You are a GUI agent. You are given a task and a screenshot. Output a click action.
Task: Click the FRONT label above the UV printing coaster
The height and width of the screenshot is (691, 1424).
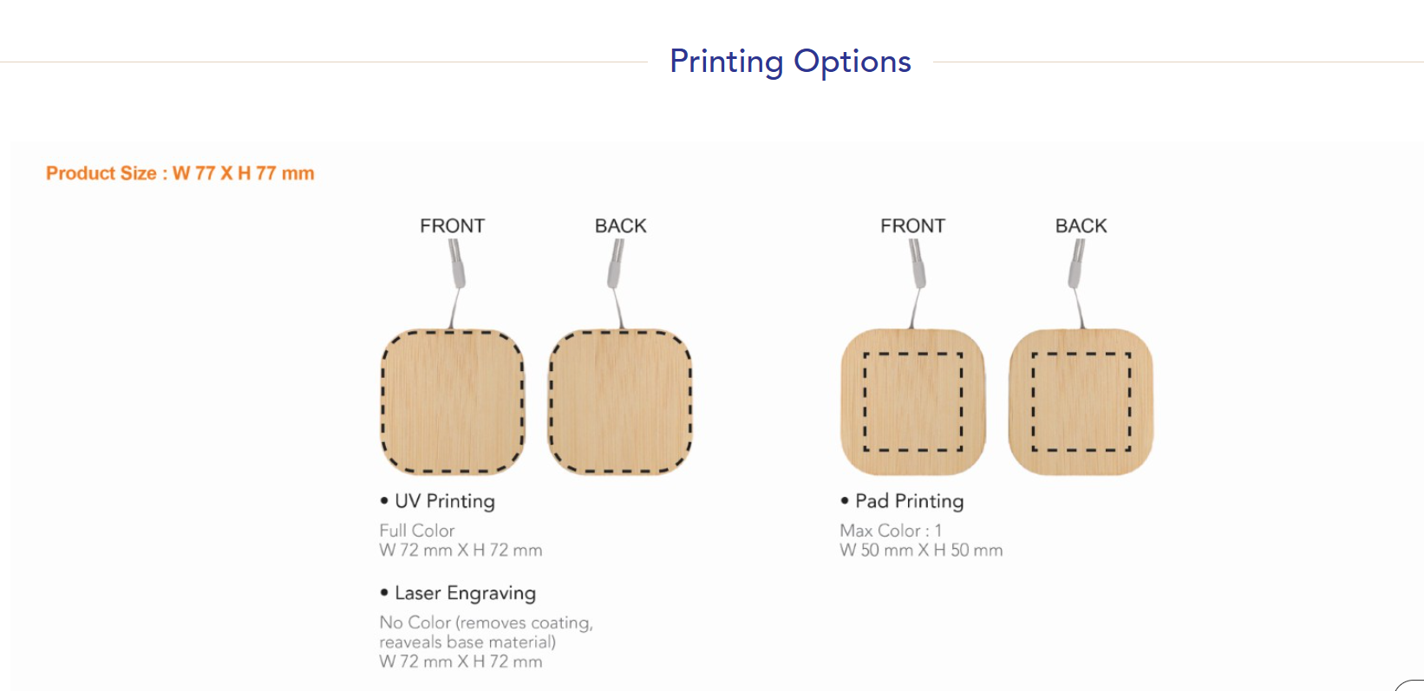coord(453,226)
